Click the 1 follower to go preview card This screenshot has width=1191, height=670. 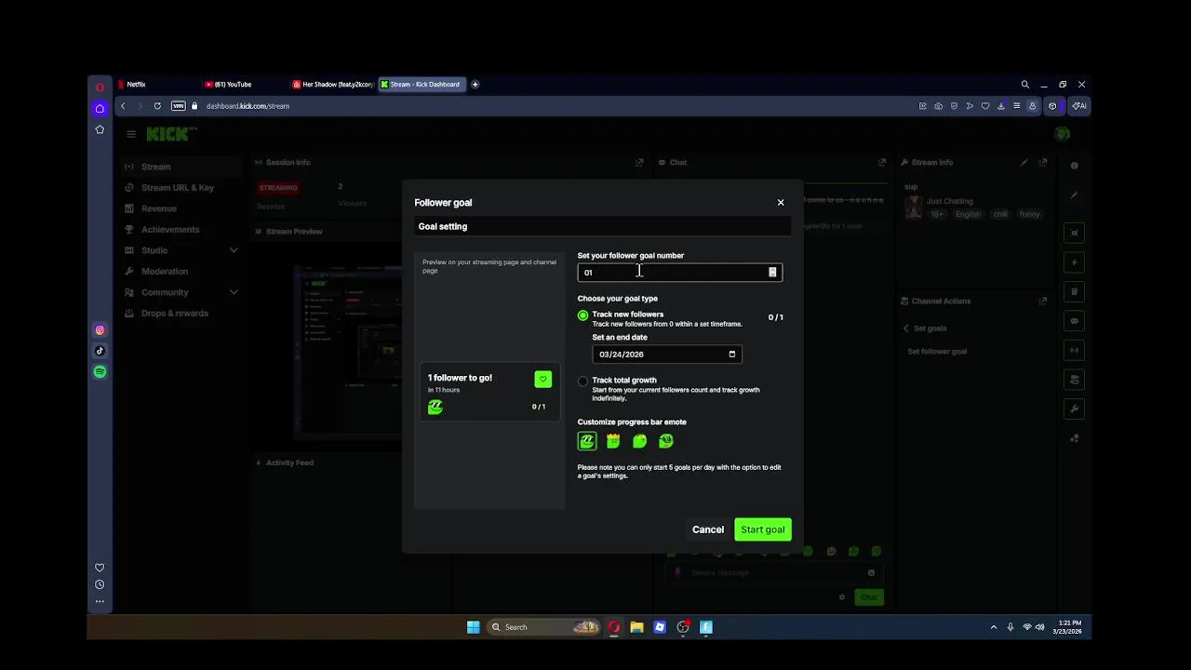point(489,392)
